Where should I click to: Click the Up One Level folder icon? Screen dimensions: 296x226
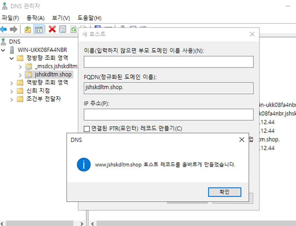tap(28, 29)
